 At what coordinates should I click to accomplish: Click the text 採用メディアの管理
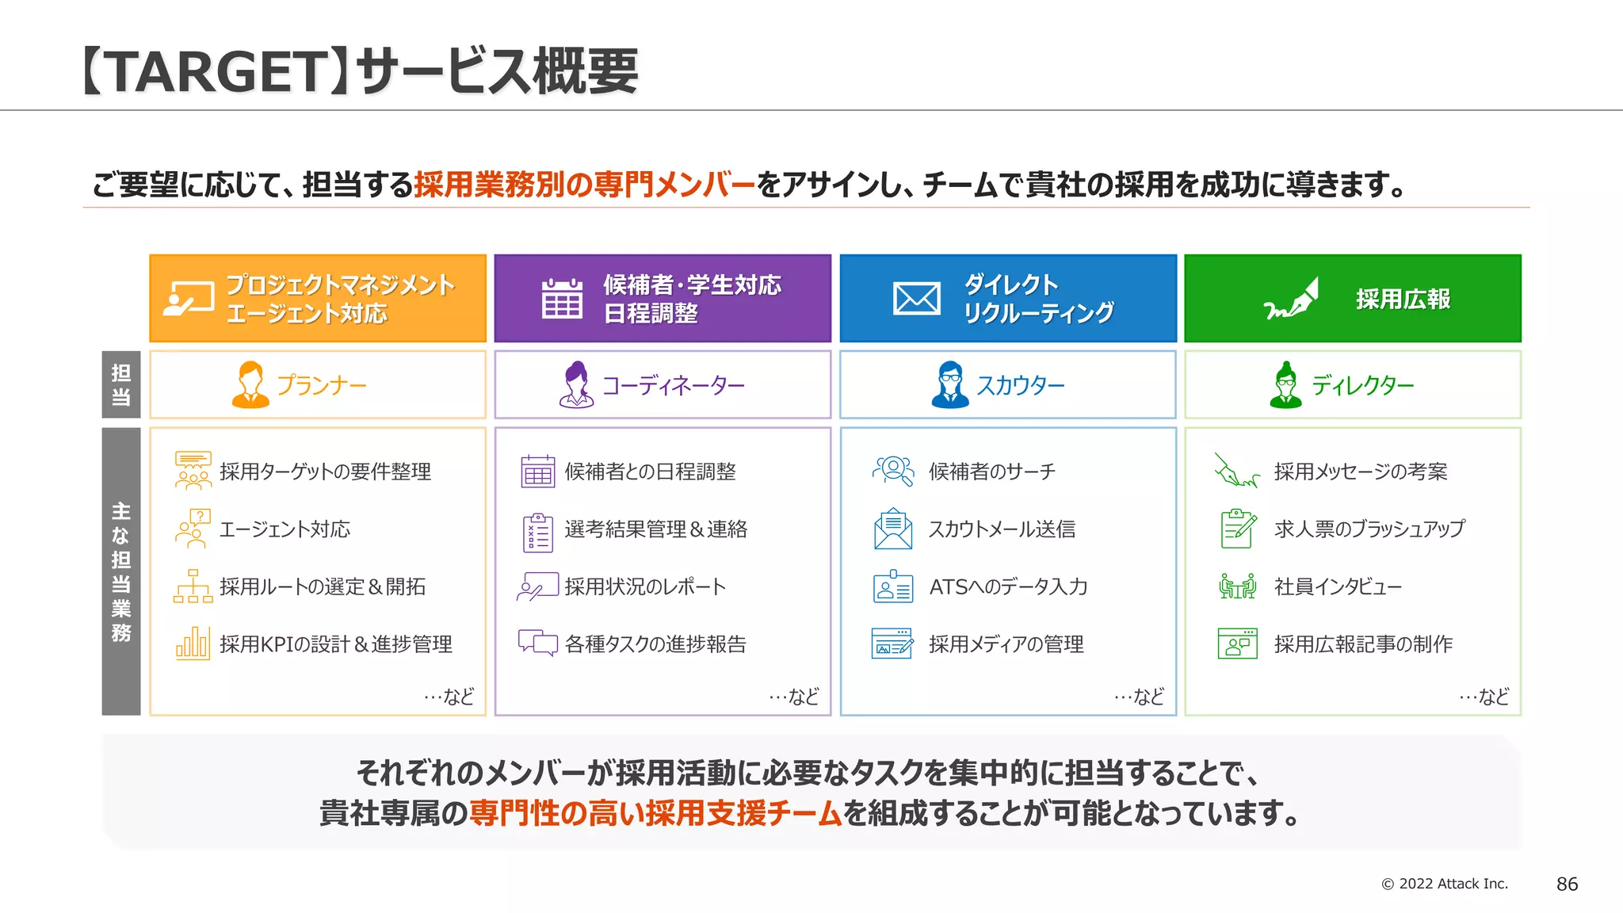[x=1006, y=644]
